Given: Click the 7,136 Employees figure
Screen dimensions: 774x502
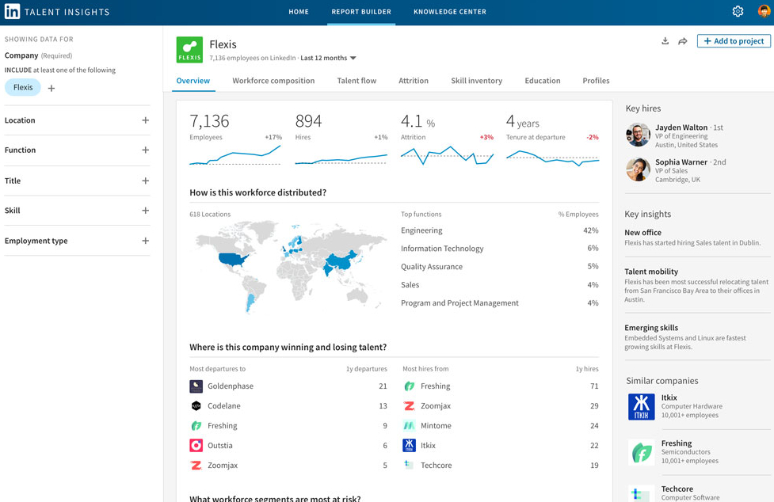Looking at the screenshot, I should coord(209,121).
